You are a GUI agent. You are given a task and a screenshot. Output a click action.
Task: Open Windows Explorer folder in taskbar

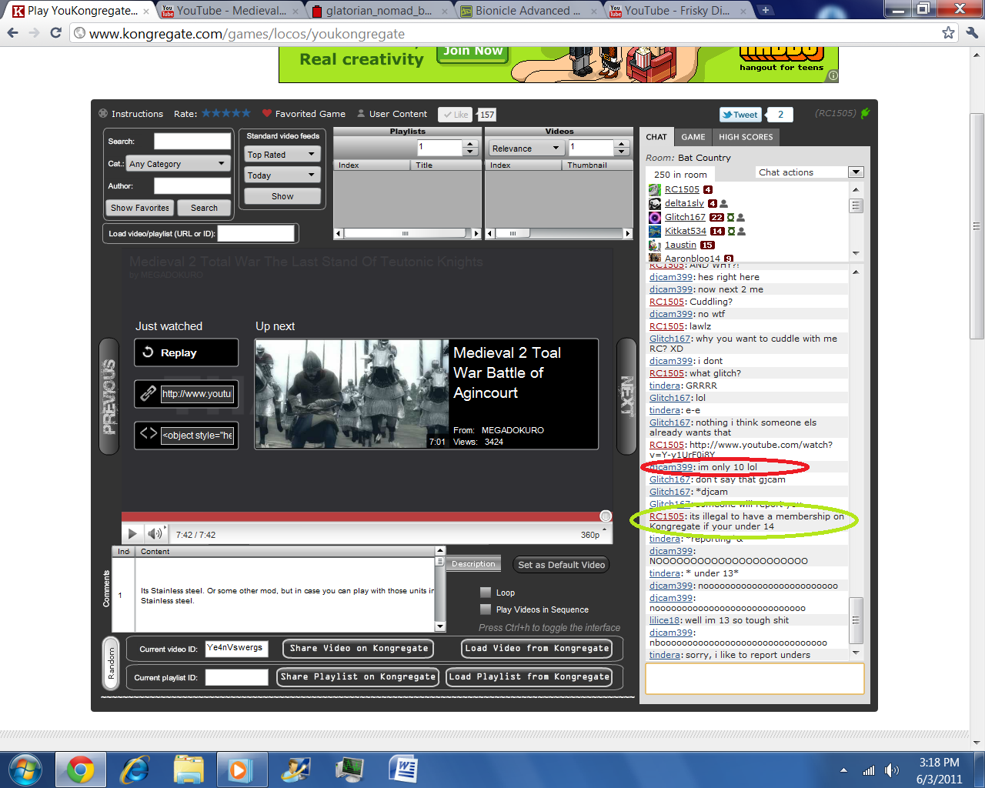pos(189,770)
